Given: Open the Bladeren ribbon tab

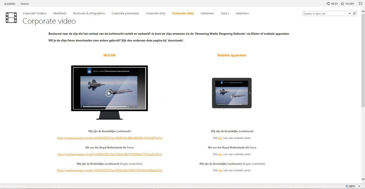Looking at the screenshot, I should tap(10, 4).
